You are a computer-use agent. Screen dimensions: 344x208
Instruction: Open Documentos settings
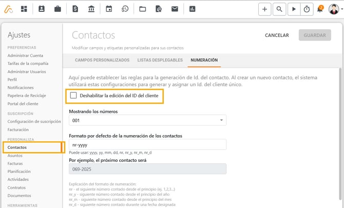pos(20,196)
